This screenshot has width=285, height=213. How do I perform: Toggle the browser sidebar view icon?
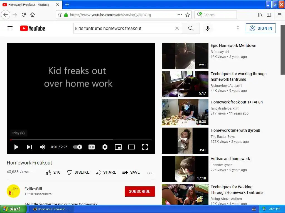[269, 15]
